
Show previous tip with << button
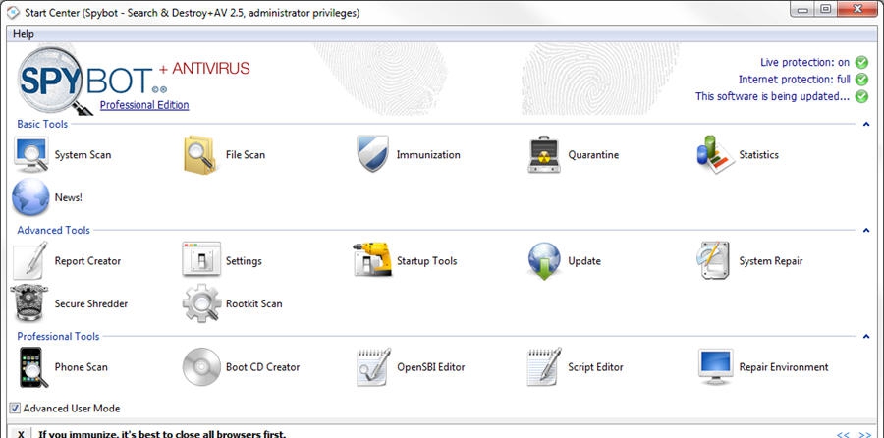[843, 434]
